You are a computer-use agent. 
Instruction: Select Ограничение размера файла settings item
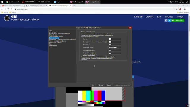[x=57, y=41]
